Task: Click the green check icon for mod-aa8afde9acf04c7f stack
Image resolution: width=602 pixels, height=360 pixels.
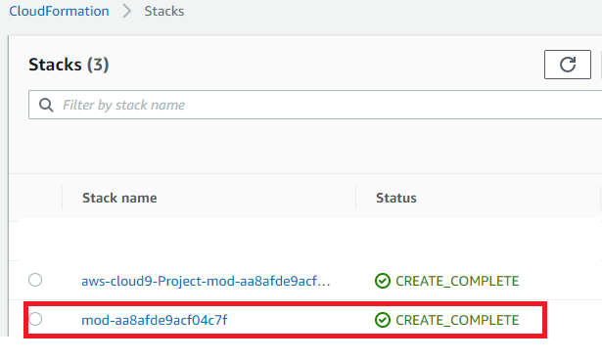Action: click(x=383, y=320)
